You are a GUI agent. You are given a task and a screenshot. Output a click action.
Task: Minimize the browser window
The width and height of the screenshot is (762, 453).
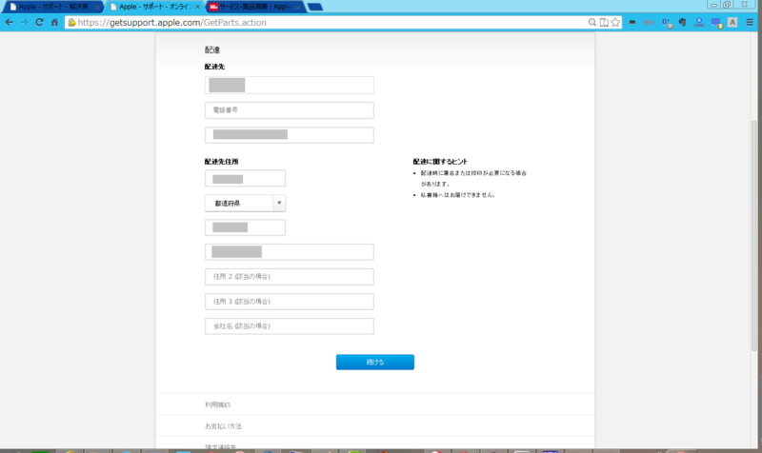click(x=713, y=5)
